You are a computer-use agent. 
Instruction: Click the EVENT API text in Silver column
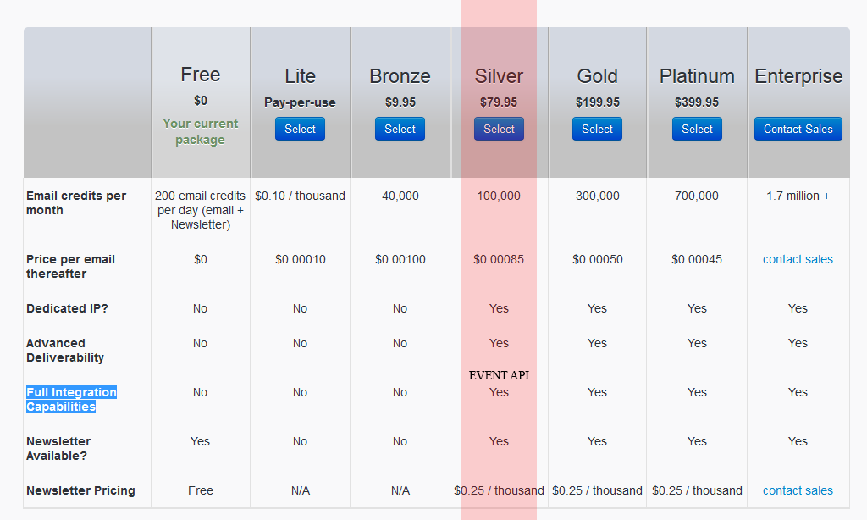[x=499, y=375]
